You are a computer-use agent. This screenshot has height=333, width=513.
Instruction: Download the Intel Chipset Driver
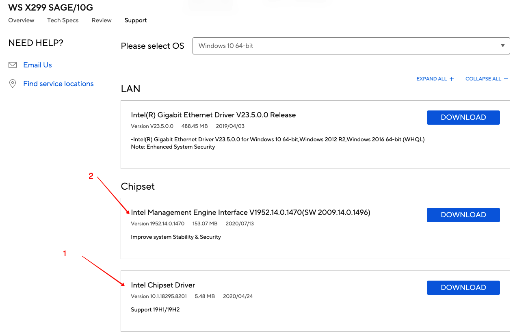[x=463, y=288]
